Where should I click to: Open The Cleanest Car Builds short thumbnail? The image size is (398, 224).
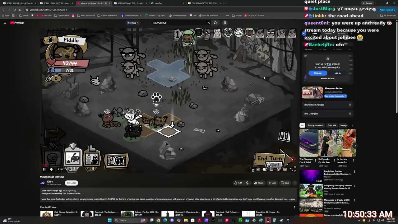(308, 143)
